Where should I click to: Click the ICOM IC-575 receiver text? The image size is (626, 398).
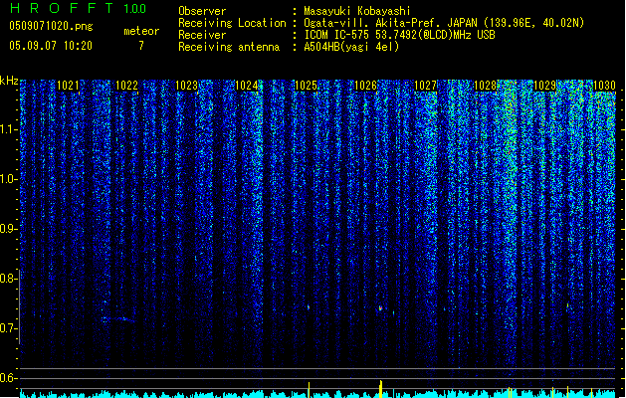(399, 35)
